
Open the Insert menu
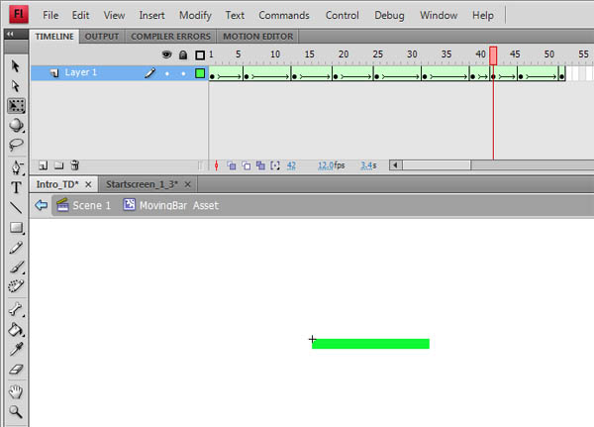click(151, 15)
